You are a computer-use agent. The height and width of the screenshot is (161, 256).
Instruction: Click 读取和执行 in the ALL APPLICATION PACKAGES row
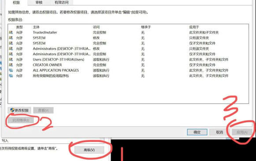[x=101, y=70]
